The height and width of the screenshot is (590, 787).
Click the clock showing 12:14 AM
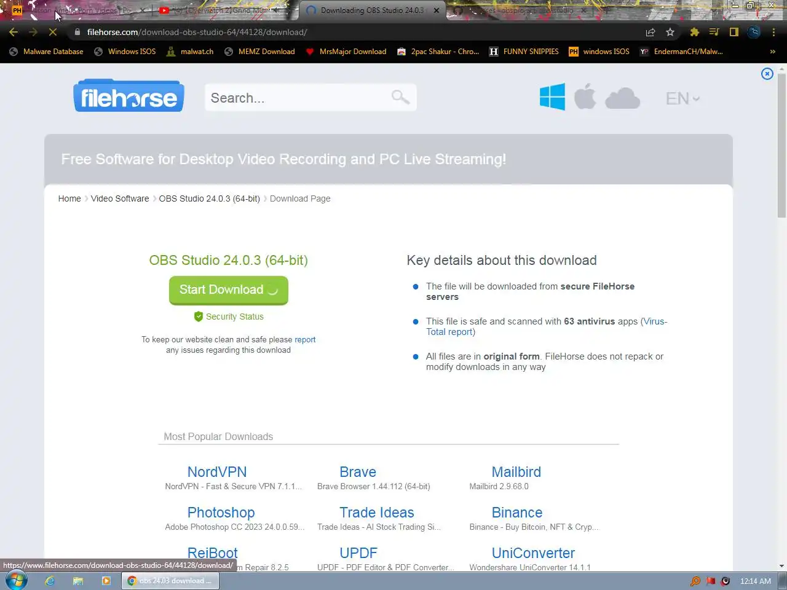click(756, 581)
